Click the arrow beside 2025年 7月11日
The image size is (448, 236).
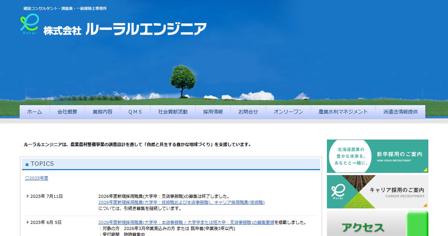28,196
